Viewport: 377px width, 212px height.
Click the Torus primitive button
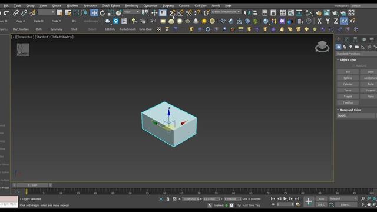pos(348,90)
